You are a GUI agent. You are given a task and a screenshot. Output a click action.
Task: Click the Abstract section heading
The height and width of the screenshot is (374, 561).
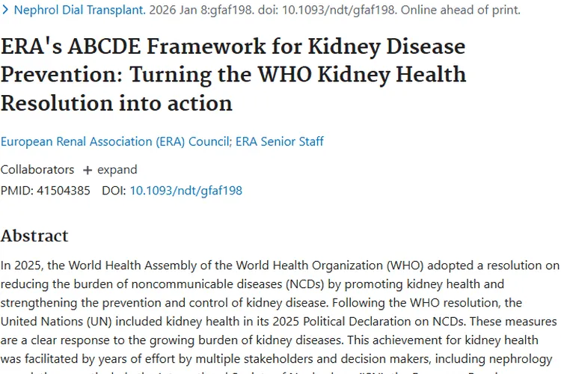tap(34, 236)
